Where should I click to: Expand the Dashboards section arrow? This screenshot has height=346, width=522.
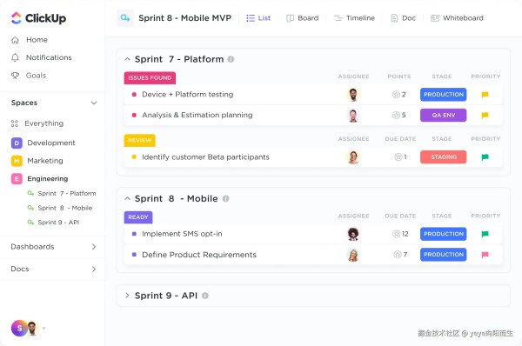point(94,247)
